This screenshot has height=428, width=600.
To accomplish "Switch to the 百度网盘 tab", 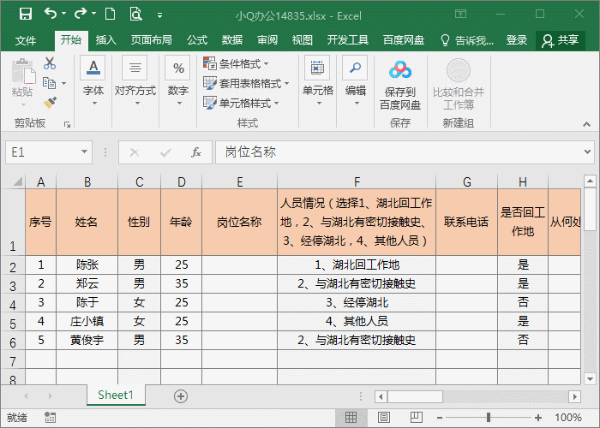I will pos(404,40).
